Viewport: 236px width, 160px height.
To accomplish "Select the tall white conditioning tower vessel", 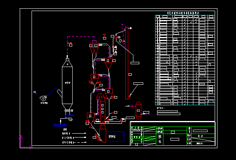I will [x=67, y=84].
